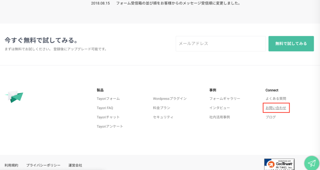The width and height of the screenshot is (320, 170).
Task: Open the green paper plane chat widget
Action: click(x=311, y=163)
